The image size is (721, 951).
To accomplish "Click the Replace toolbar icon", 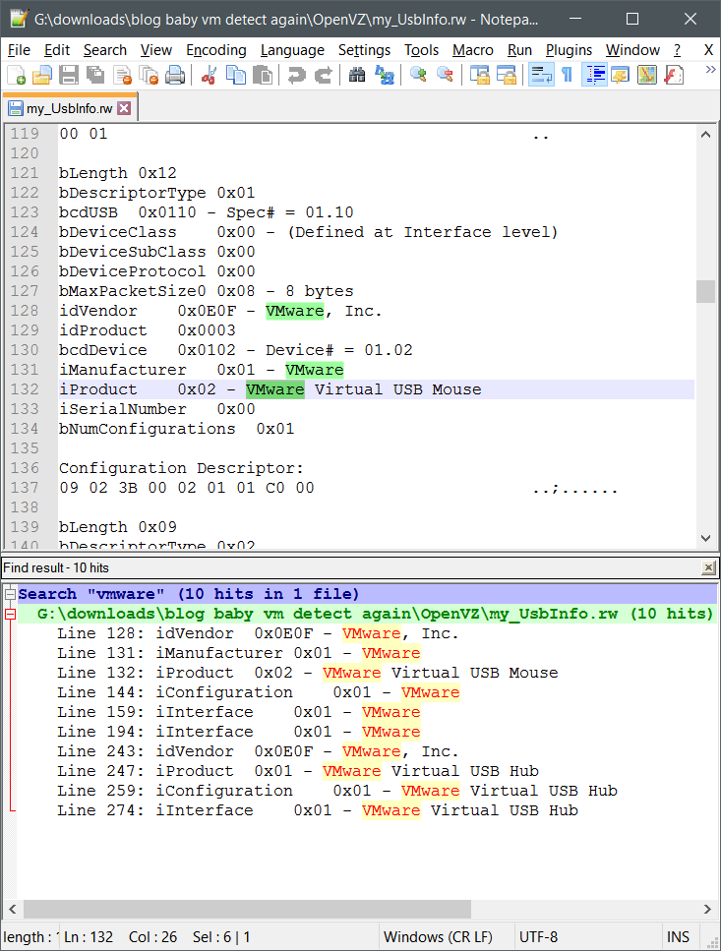I will (x=384, y=75).
